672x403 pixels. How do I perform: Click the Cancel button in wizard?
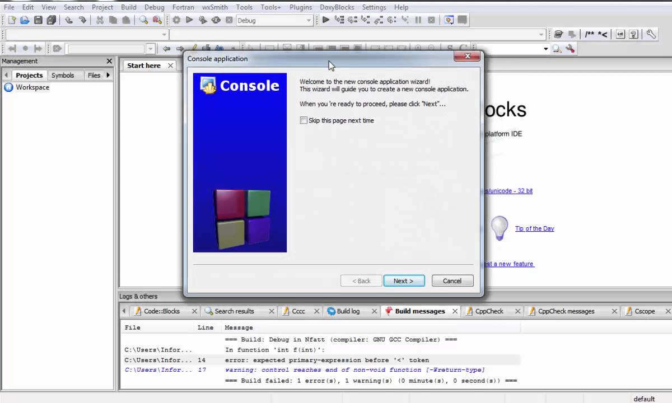(452, 281)
